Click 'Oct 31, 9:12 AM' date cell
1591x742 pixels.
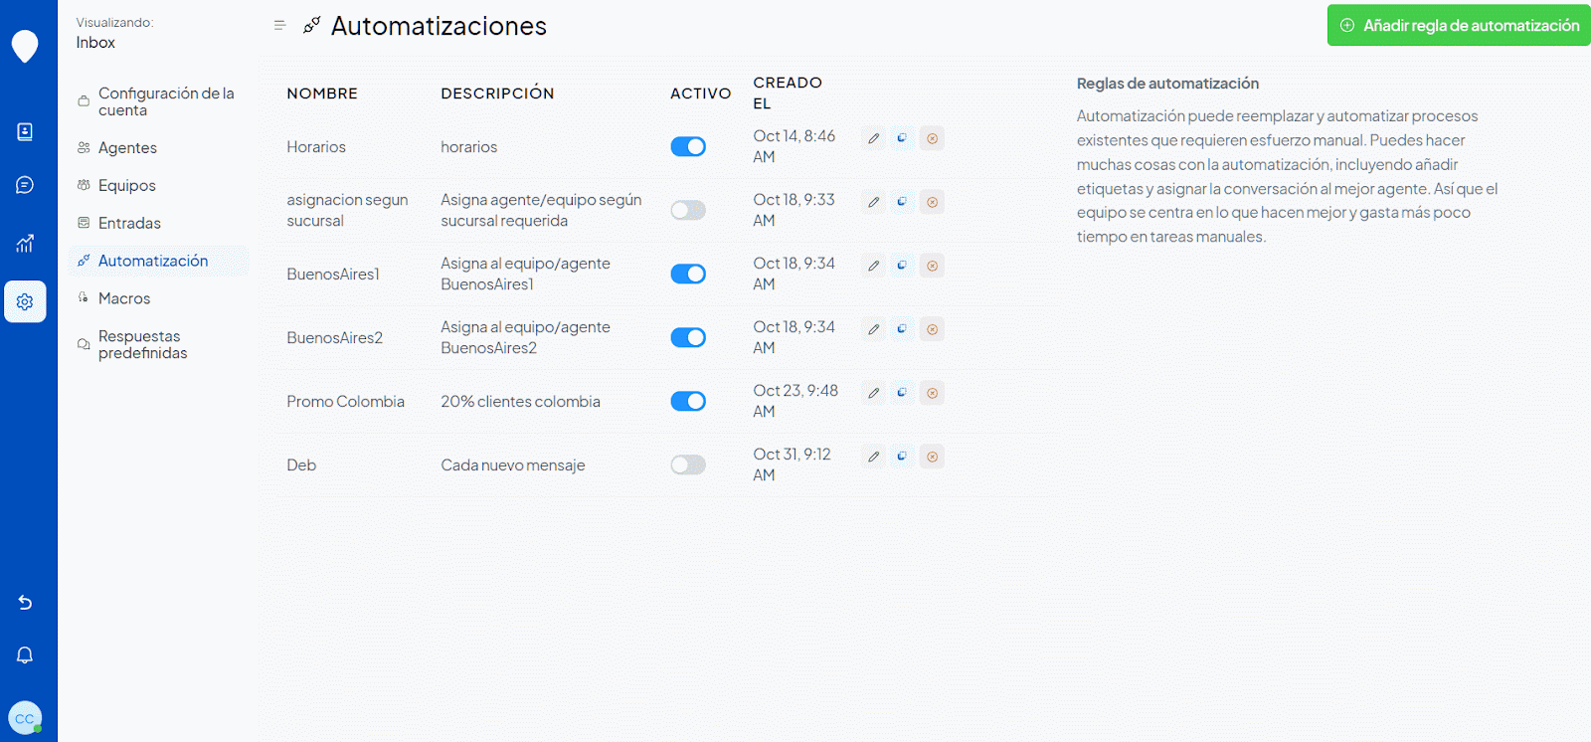click(792, 464)
